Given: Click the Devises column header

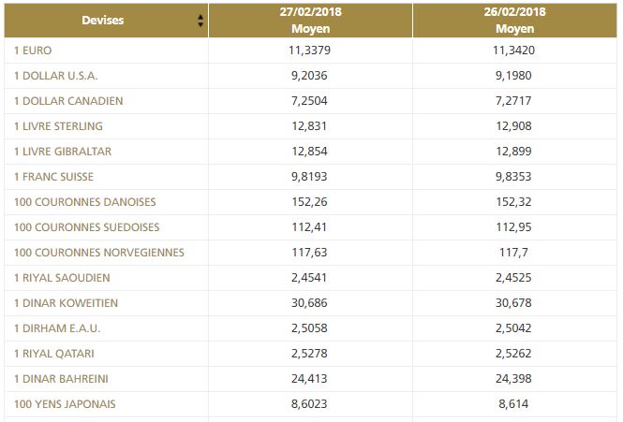Looking at the screenshot, I should [x=102, y=21].
